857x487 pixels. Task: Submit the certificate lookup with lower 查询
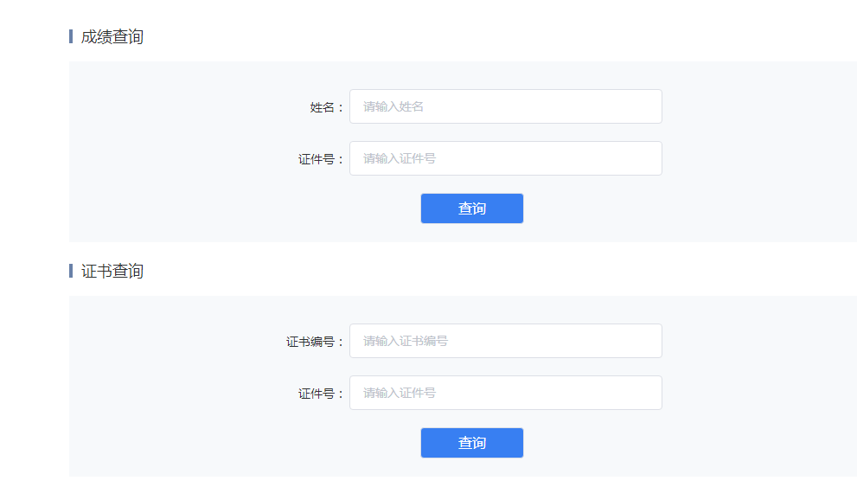[x=472, y=443]
